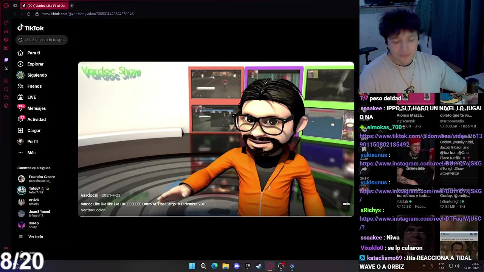Screen dimensions: 484x272
Task: Open the Explorar page
Action: pos(30,64)
